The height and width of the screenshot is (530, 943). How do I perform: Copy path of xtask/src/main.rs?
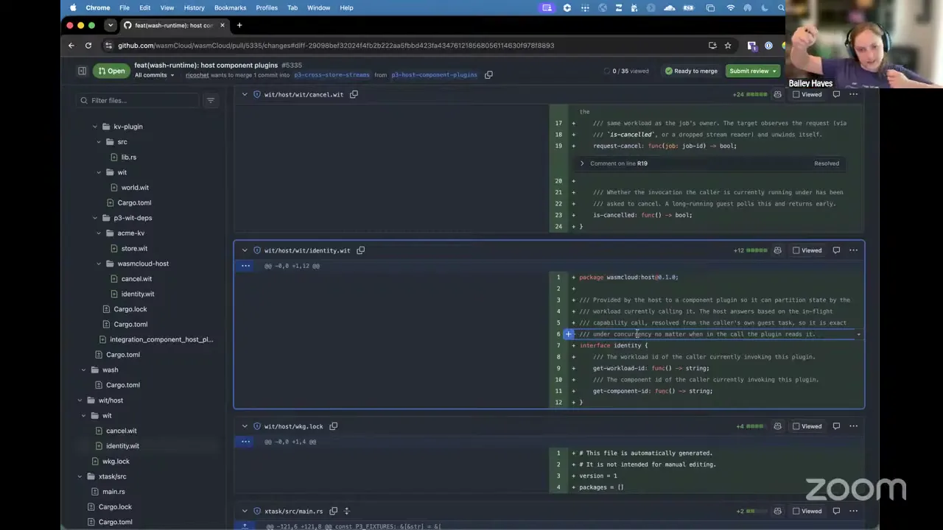334,511
